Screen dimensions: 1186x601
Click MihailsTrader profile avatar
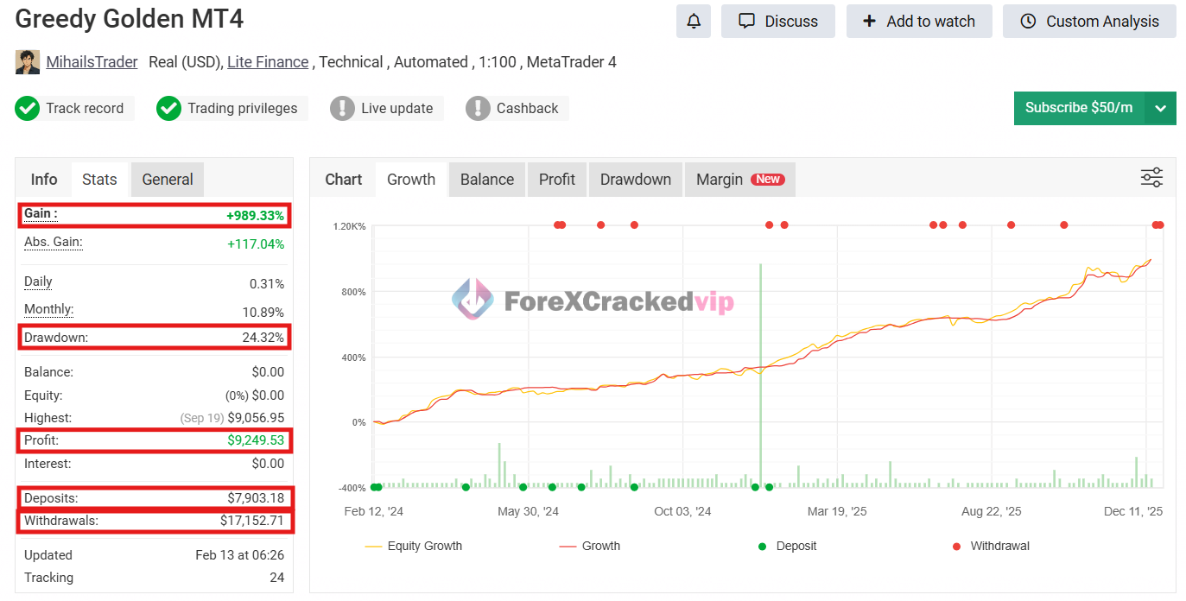point(28,62)
